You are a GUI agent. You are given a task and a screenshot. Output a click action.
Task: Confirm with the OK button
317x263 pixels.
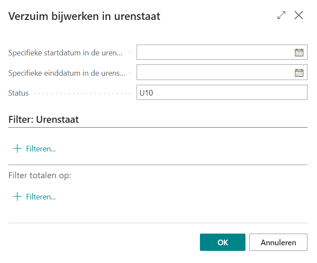coord(222,242)
